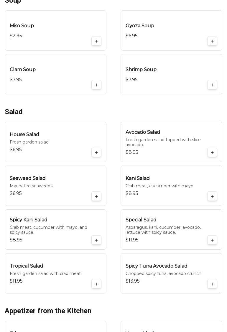
Task: Click plus for Special Salad
Action: pos(212,240)
